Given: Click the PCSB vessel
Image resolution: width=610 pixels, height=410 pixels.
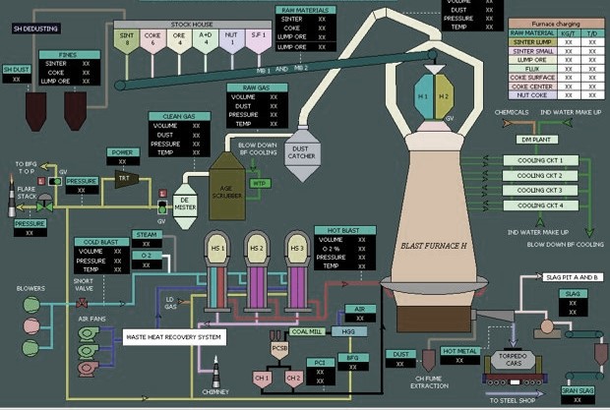Looking at the screenshot, I should click(279, 349).
